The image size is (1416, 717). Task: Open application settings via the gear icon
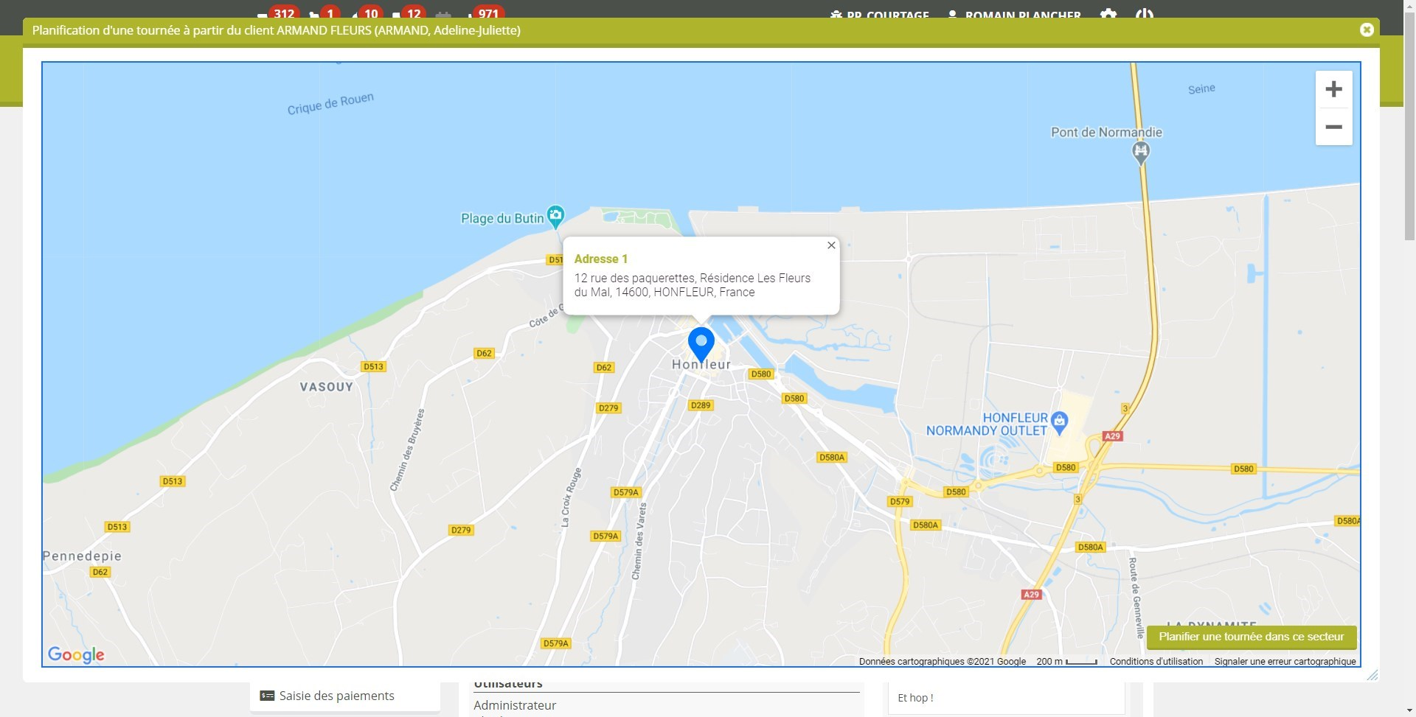[x=1108, y=15]
